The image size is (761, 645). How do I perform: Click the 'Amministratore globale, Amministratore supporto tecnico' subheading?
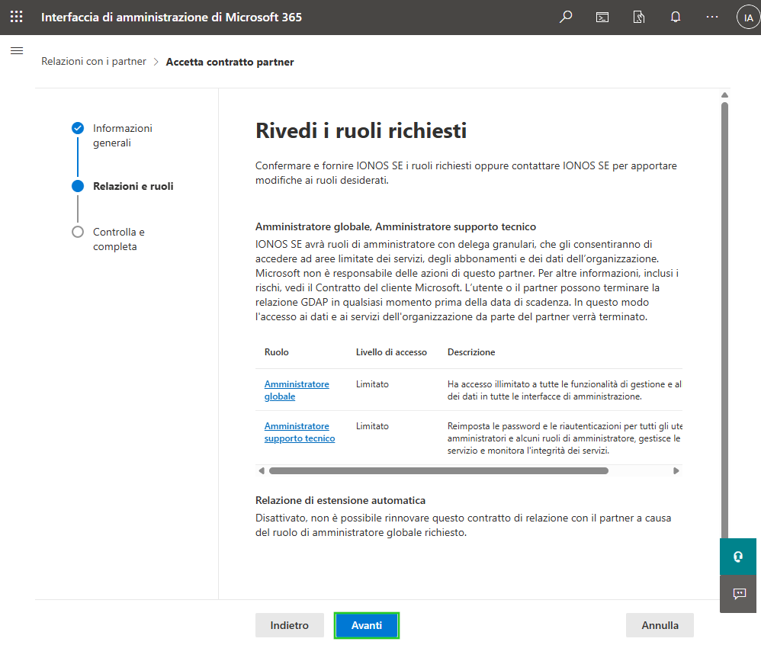pos(396,226)
